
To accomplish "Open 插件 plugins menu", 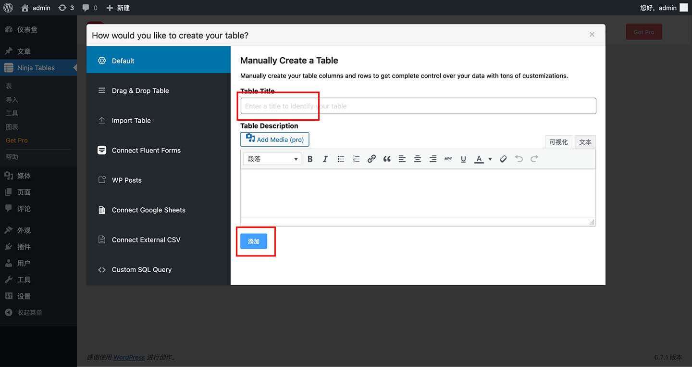I will (x=38, y=247).
